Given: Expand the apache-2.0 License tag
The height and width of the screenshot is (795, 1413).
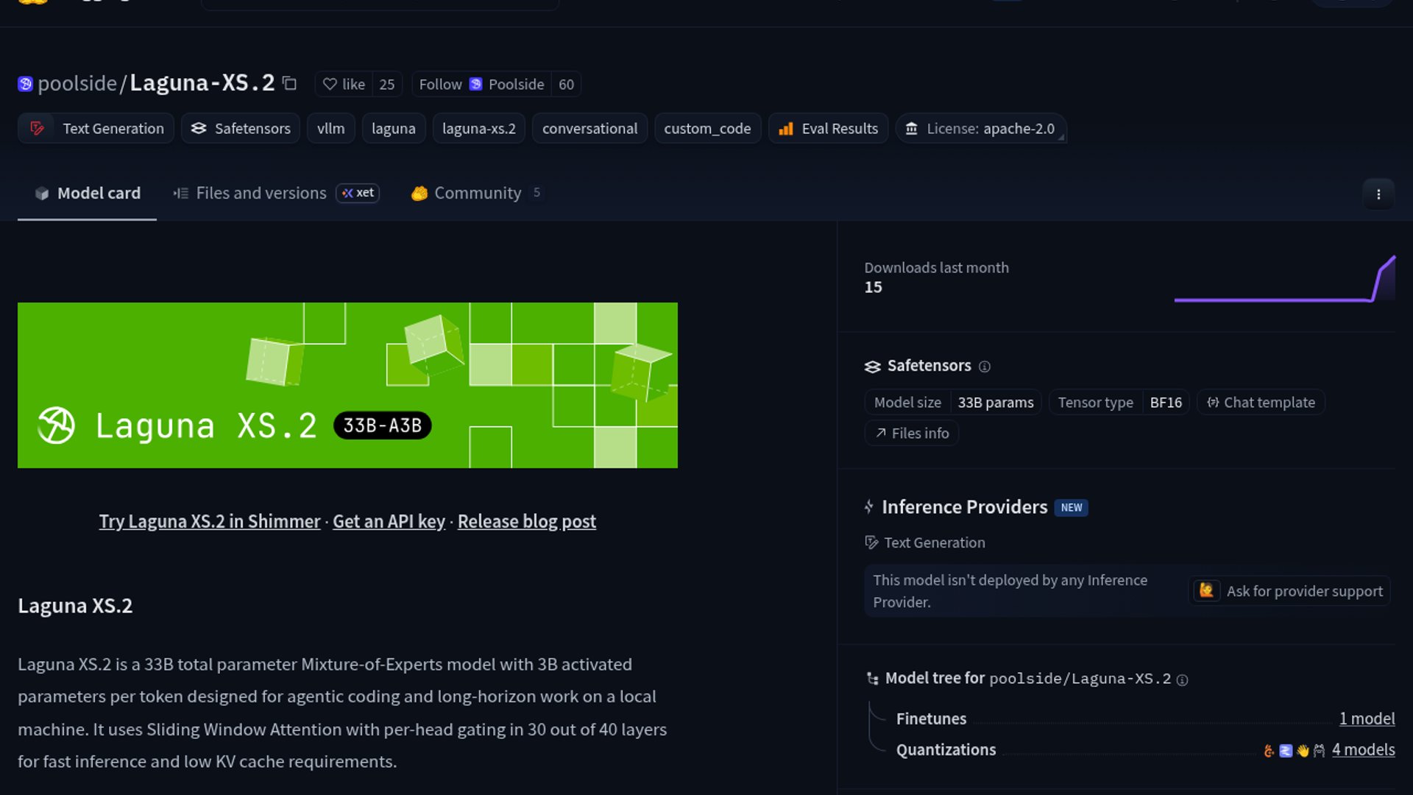Looking at the screenshot, I should pos(981,129).
